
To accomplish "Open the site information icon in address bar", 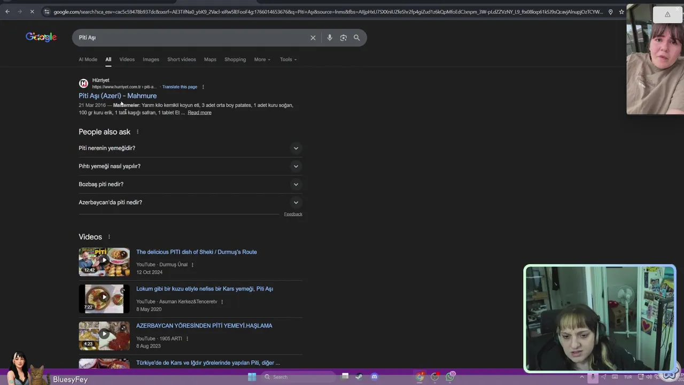I will click(47, 11).
